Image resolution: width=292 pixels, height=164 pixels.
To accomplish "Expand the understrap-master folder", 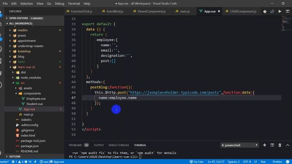I will (31, 46).
